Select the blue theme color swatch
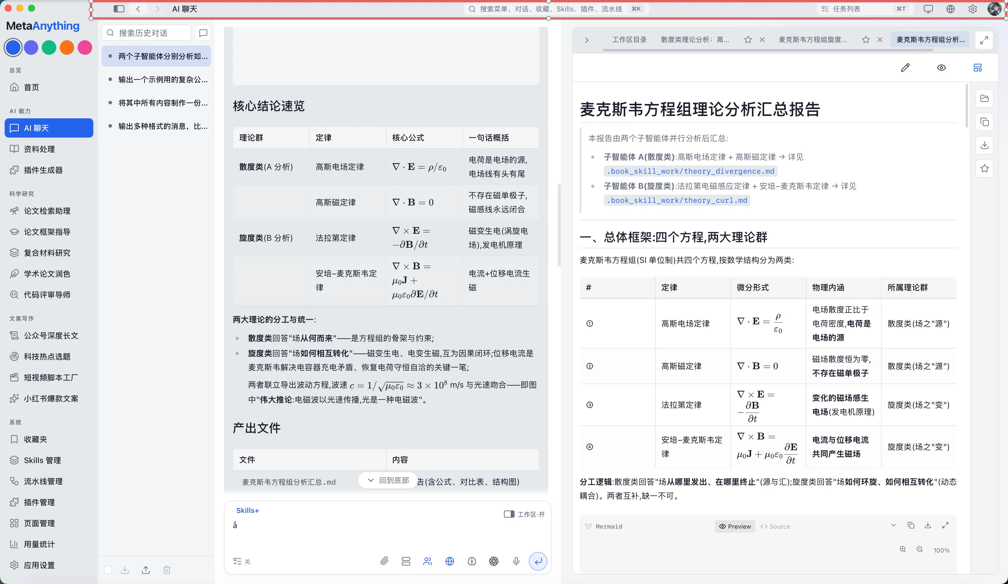 [13, 47]
